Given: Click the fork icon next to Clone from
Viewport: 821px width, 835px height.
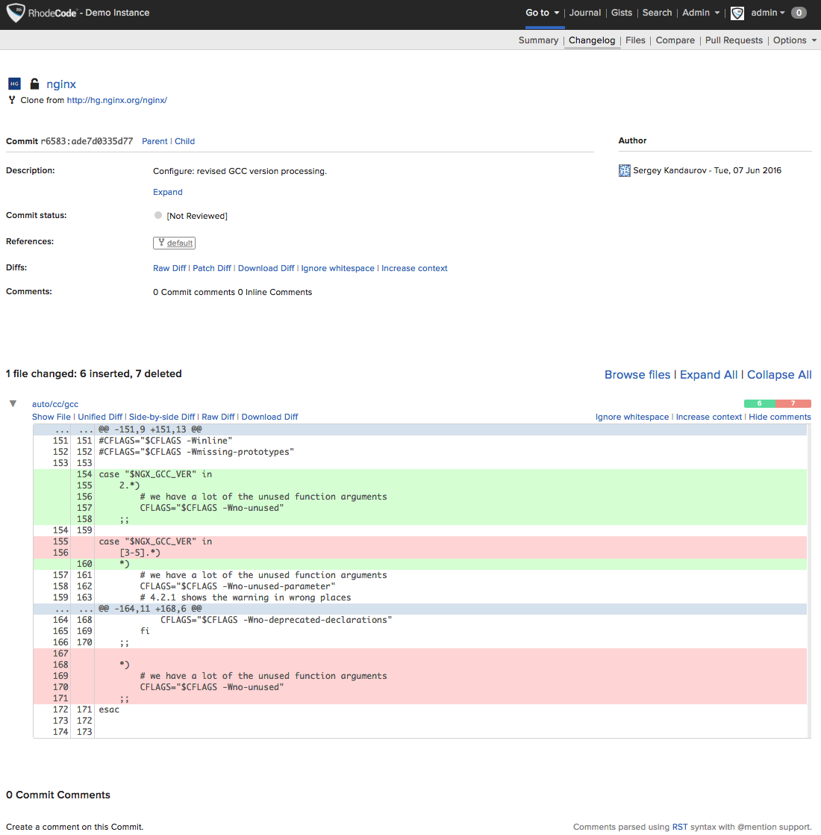Looking at the screenshot, I should (12, 99).
